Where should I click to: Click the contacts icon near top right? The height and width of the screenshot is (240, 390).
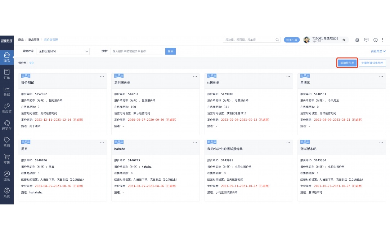point(357,40)
